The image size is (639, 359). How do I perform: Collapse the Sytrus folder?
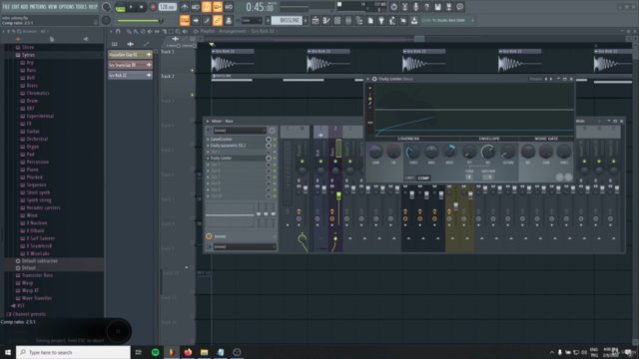point(28,55)
